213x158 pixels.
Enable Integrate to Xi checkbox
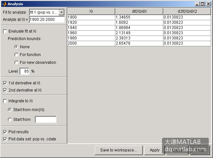tap(5, 101)
